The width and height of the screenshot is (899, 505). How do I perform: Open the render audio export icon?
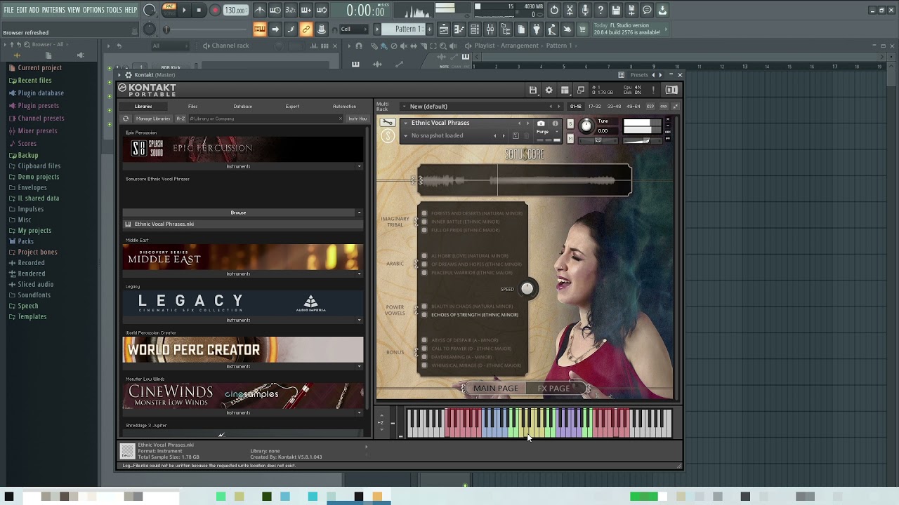pyautogui.click(x=631, y=11)
